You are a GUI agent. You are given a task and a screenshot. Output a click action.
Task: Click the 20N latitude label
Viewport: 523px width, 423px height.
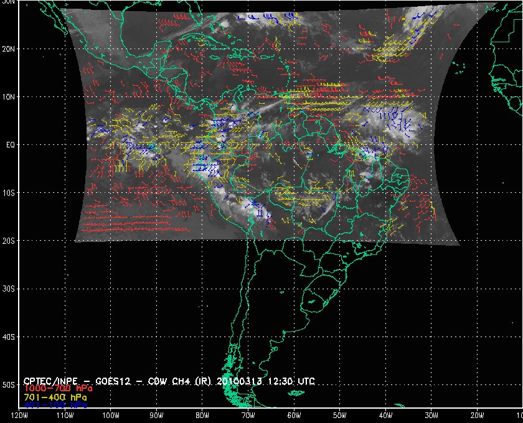8,49
